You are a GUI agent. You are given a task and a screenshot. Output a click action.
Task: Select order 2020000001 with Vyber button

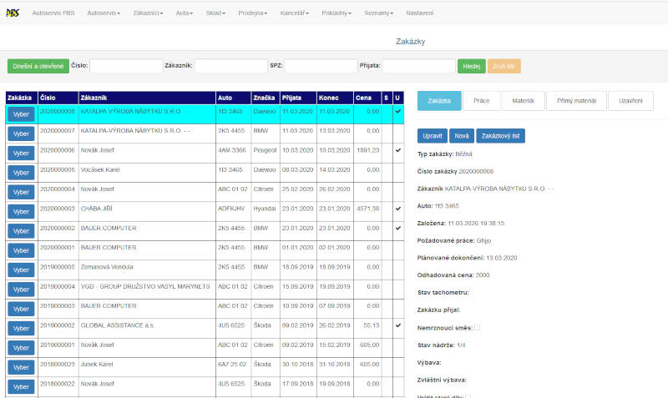(21, 250)
